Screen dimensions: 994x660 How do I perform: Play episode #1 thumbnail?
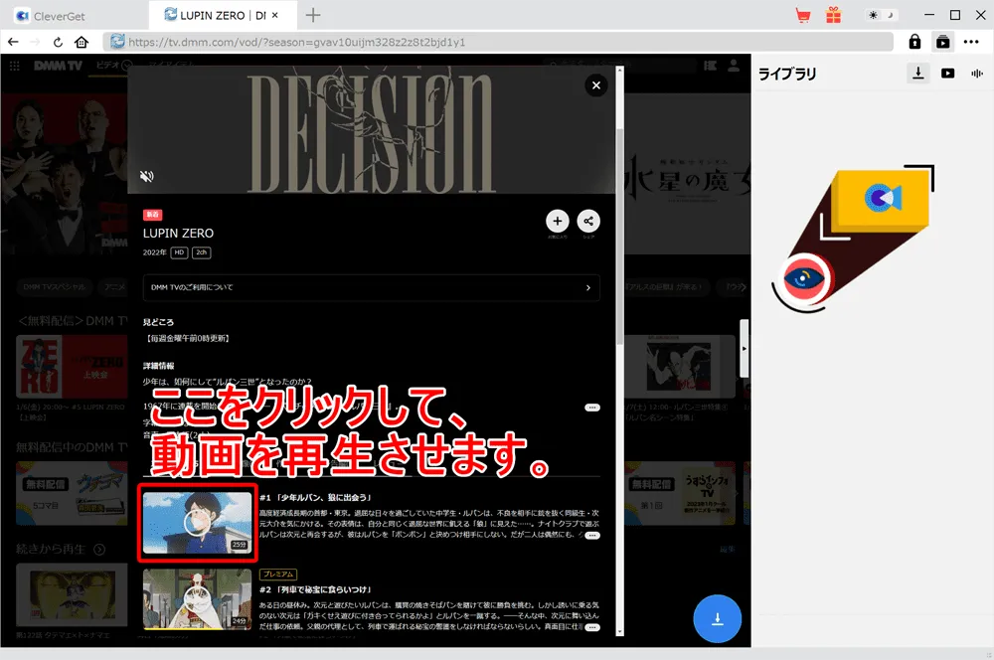pos(197,523)
